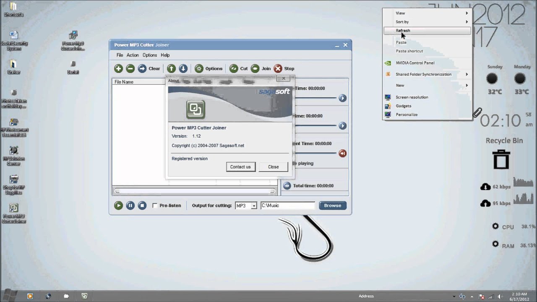Screen dimensions: 537x302
Task: Select Refresh in the context menu
Action: (427, 31)
